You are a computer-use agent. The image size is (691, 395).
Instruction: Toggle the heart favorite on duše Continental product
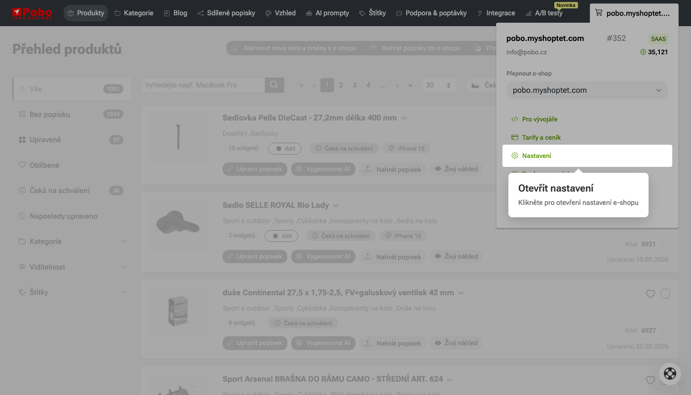tap(650, 294)
